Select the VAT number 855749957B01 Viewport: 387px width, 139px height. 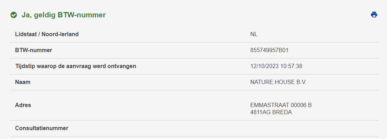[269, 50]
